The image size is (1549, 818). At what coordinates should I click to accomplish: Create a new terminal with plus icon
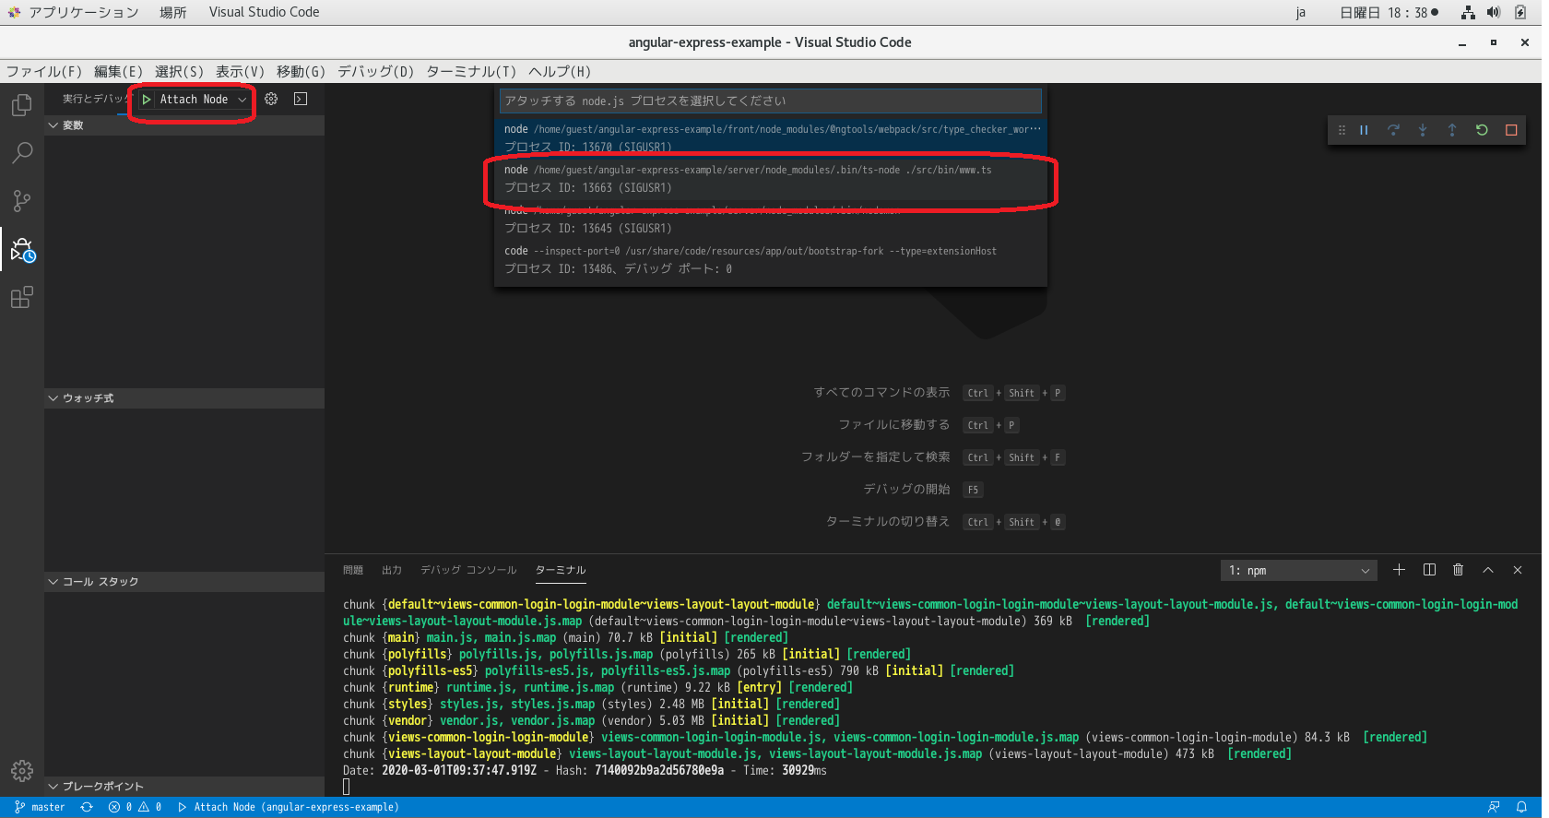pyautogui.click(x=1399, y=570)
